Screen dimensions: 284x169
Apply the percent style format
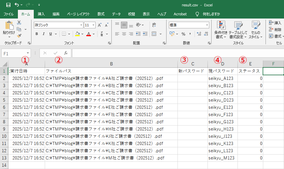click(x=183, y=34)
